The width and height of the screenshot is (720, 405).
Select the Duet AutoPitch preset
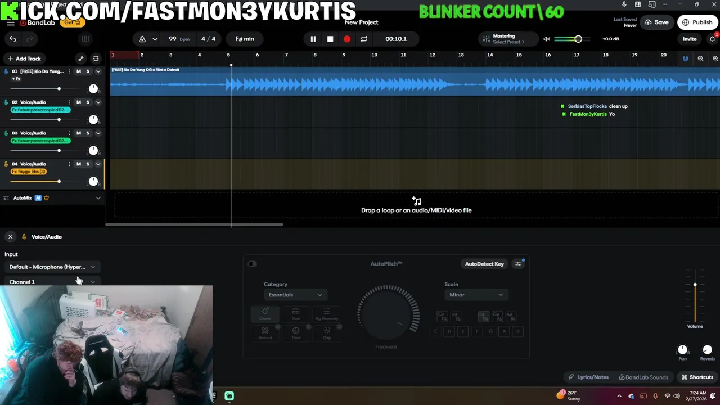(x=296, y=314)
